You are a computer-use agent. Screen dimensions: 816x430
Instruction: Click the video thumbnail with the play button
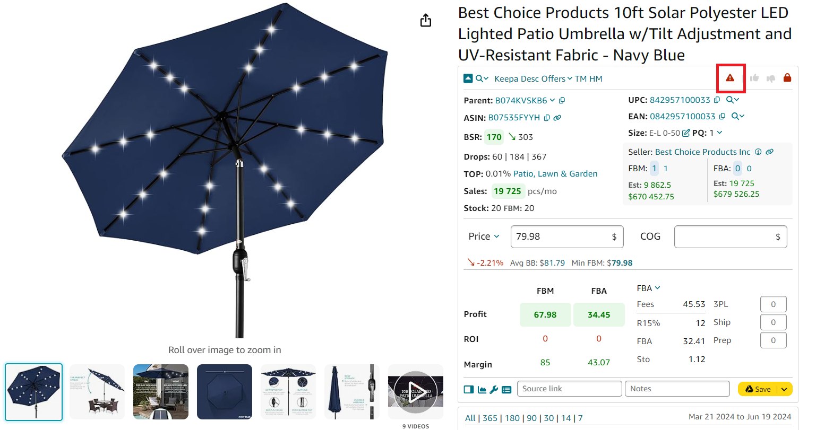(x=415, y=391)
